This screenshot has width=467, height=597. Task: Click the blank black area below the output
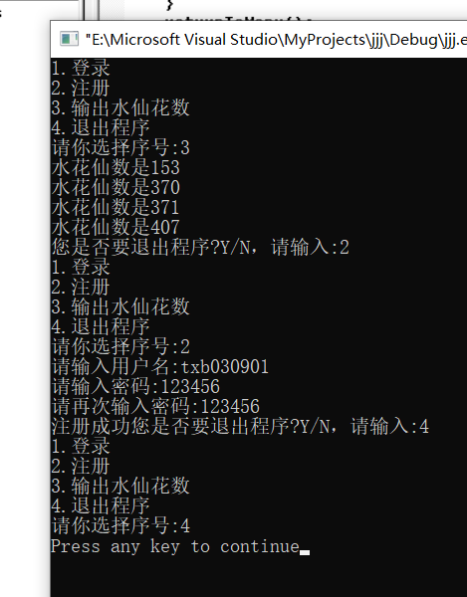point(259,577)
